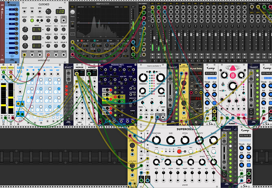Toggle the lit green RUN button on Clocked
The height and width of the screenshot is (188, 272).
(32, 20)
